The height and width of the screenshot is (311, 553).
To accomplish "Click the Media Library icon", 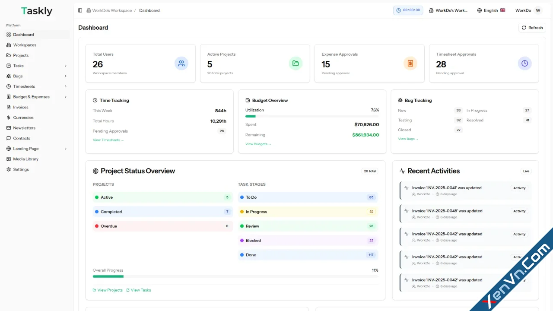I will click(x=8, y=159).
